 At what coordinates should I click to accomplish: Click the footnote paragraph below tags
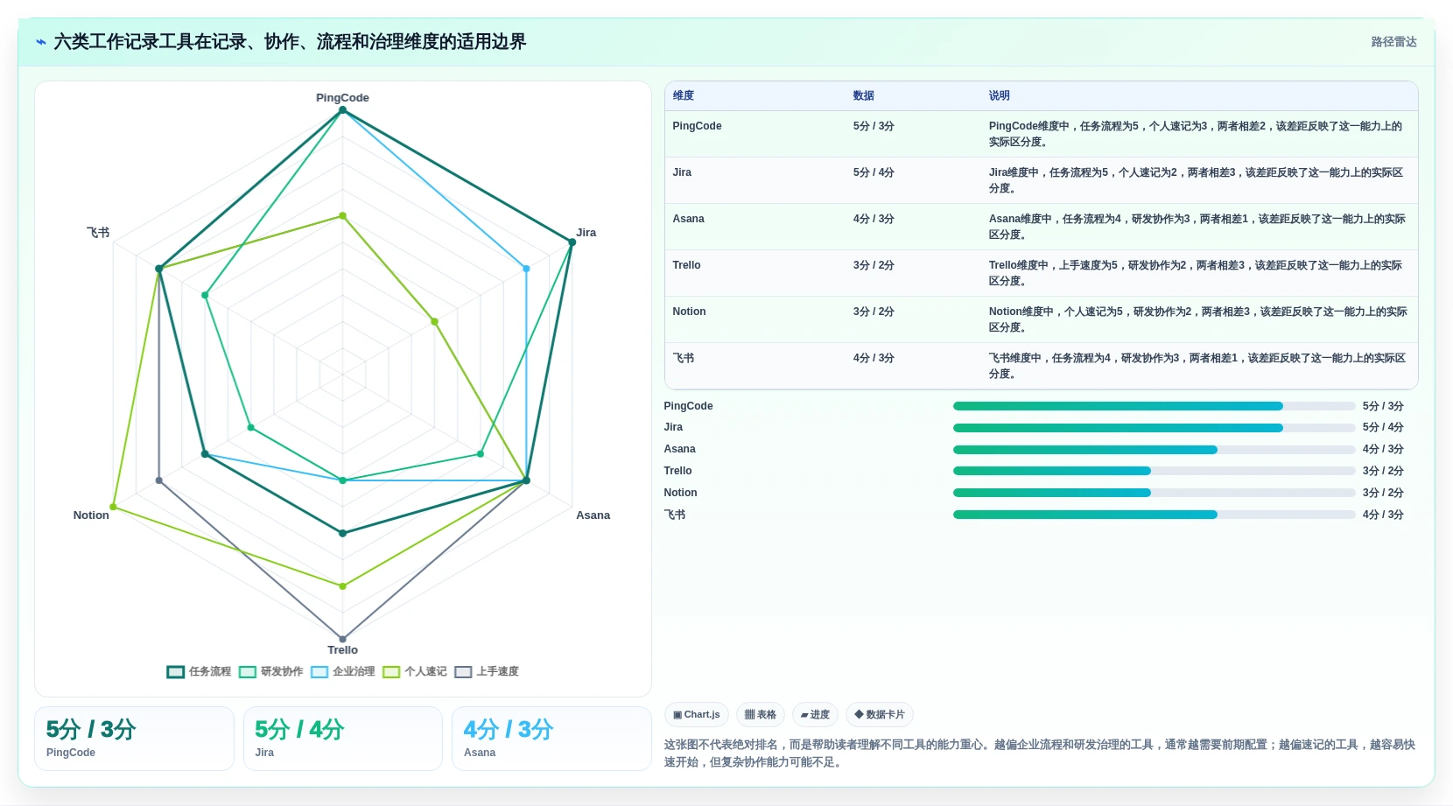click(x=1040, y=753)
